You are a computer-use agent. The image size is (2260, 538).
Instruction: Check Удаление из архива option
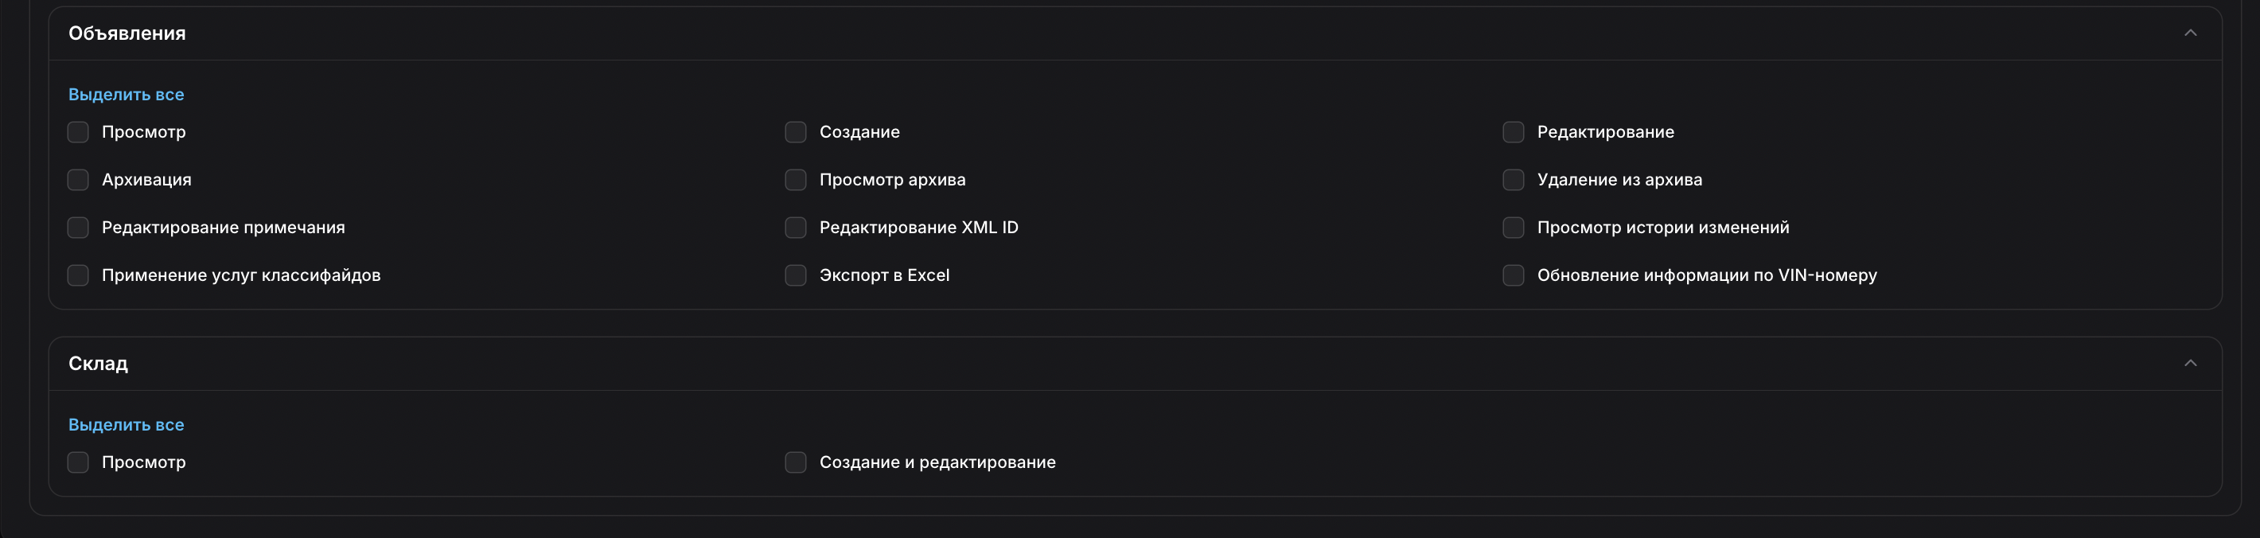coord(1514,180)
